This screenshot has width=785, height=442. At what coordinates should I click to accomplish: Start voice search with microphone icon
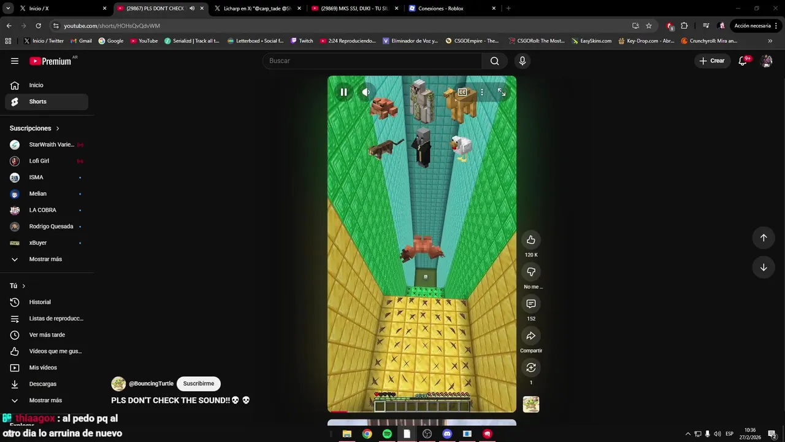point(523,61)
